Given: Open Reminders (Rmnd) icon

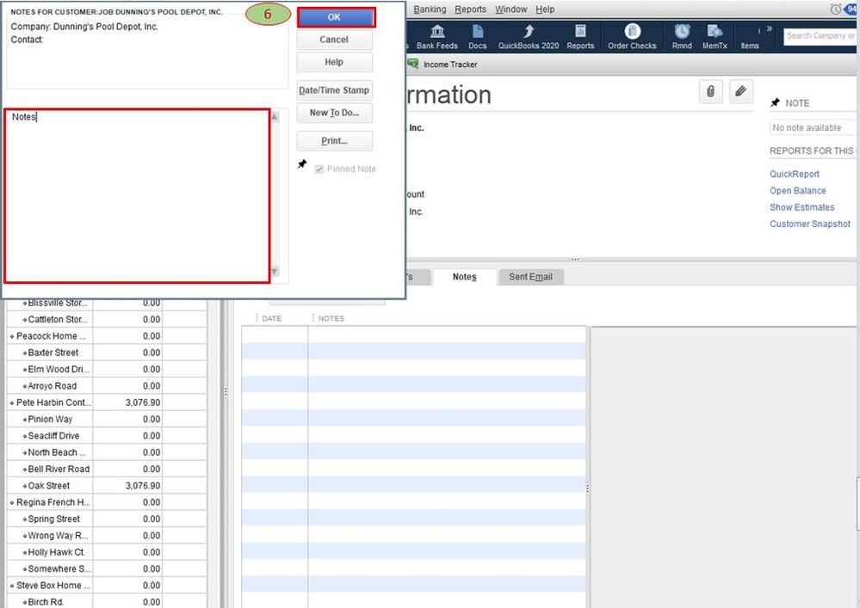Looking at the screenshot, I should point(682,37).
